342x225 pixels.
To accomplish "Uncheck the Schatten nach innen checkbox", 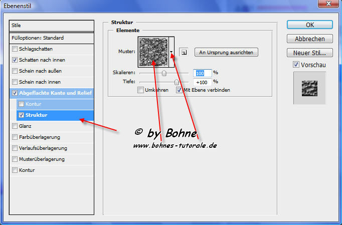I will coord(15,60).
